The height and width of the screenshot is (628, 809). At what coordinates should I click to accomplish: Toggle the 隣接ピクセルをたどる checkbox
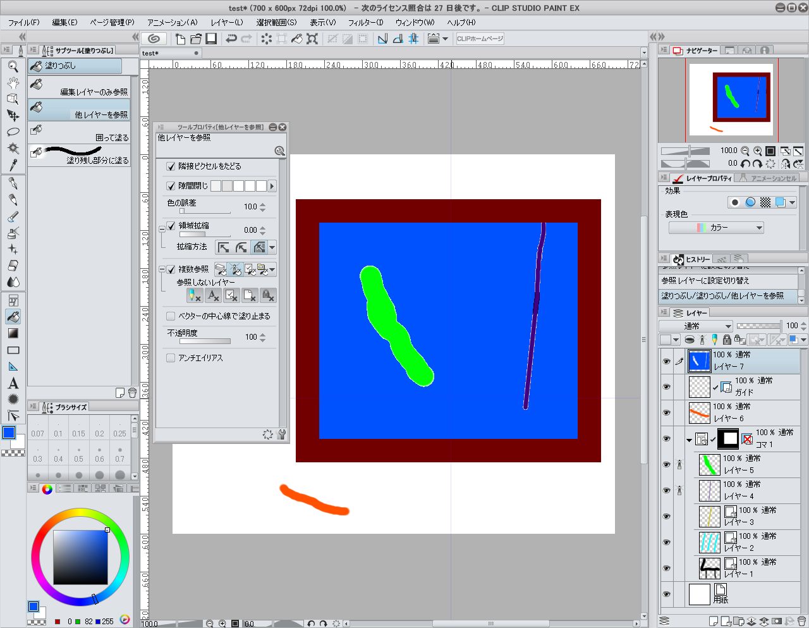click(x=171, y=166)
